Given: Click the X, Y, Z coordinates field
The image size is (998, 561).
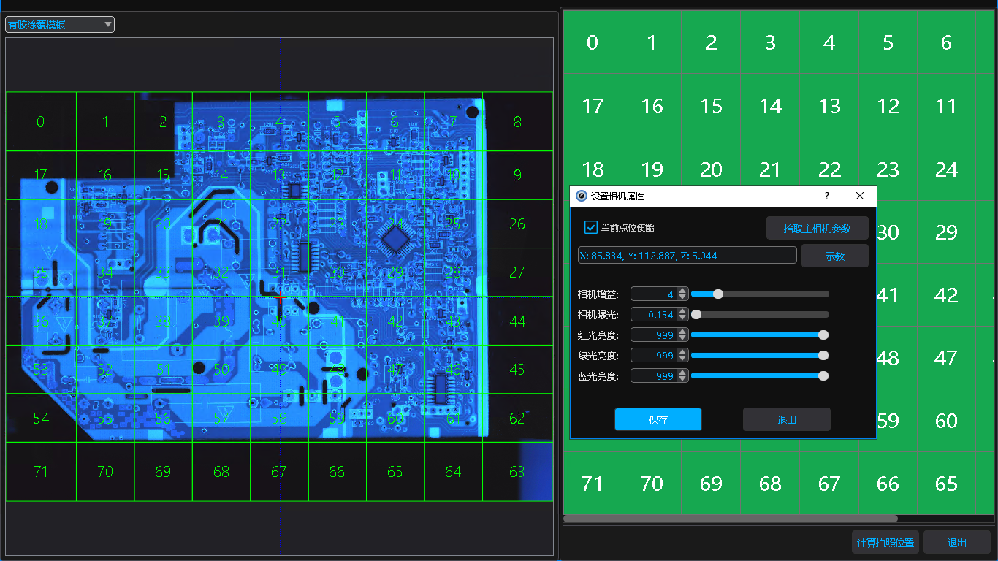Looking at the screenshot, I should [687, 256].
